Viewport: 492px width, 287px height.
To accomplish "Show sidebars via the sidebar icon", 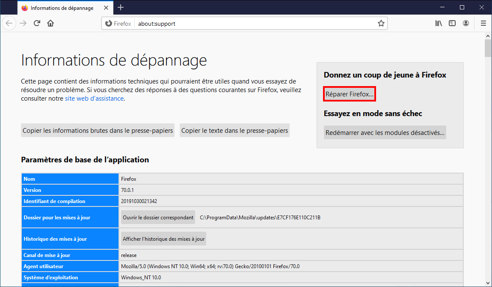I will pos(452,23).
